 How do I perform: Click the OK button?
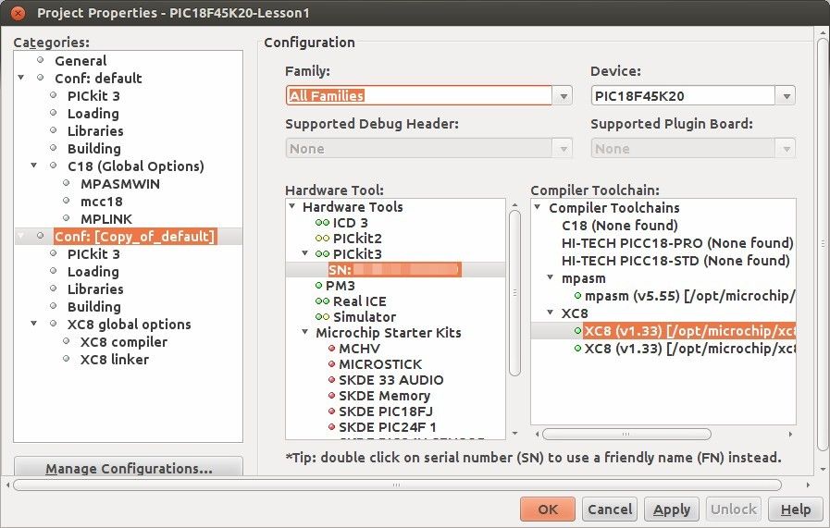pyautogui.click(x=548, y=509)
